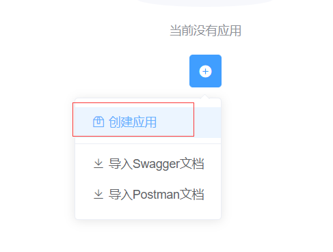Collapse the dropdown via the blue square button
Image resolution: width=333 pixels, height=252 pixels.
(205, 71)
